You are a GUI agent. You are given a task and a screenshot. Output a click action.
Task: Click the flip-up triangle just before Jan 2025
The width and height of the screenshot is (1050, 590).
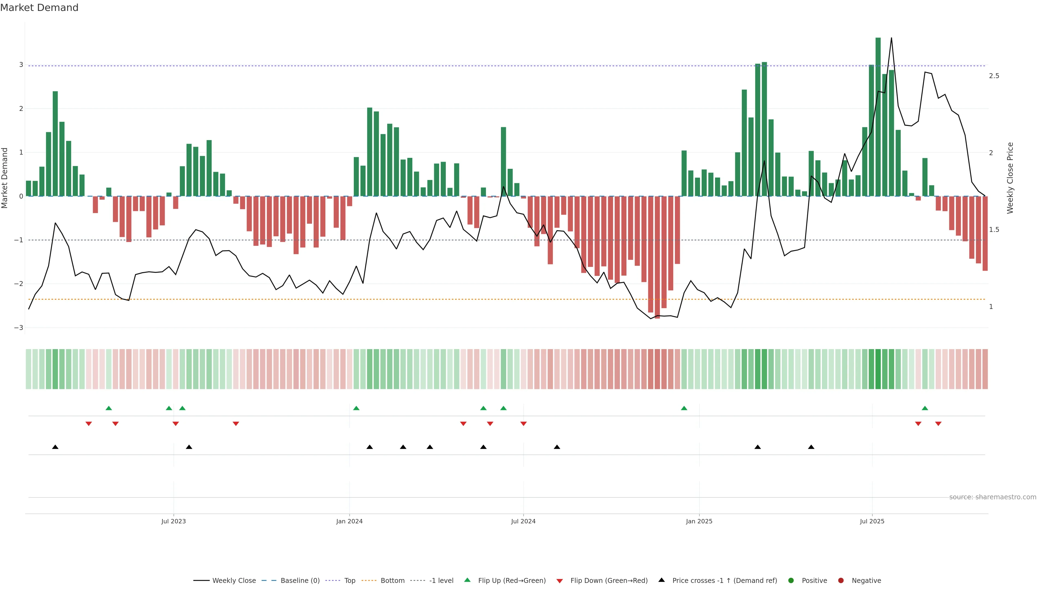684,408
